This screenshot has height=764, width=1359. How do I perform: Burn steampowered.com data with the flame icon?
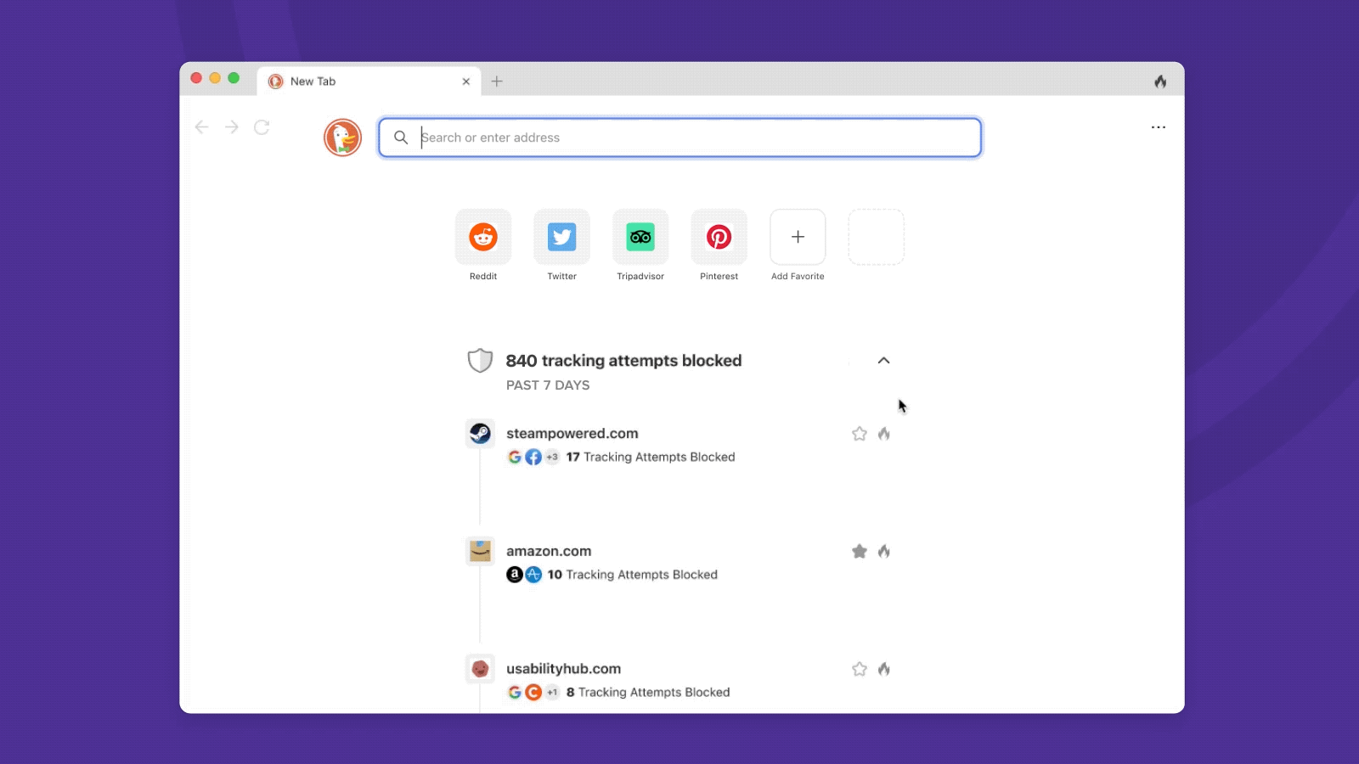pyautogui.click(x=884, y=434)
